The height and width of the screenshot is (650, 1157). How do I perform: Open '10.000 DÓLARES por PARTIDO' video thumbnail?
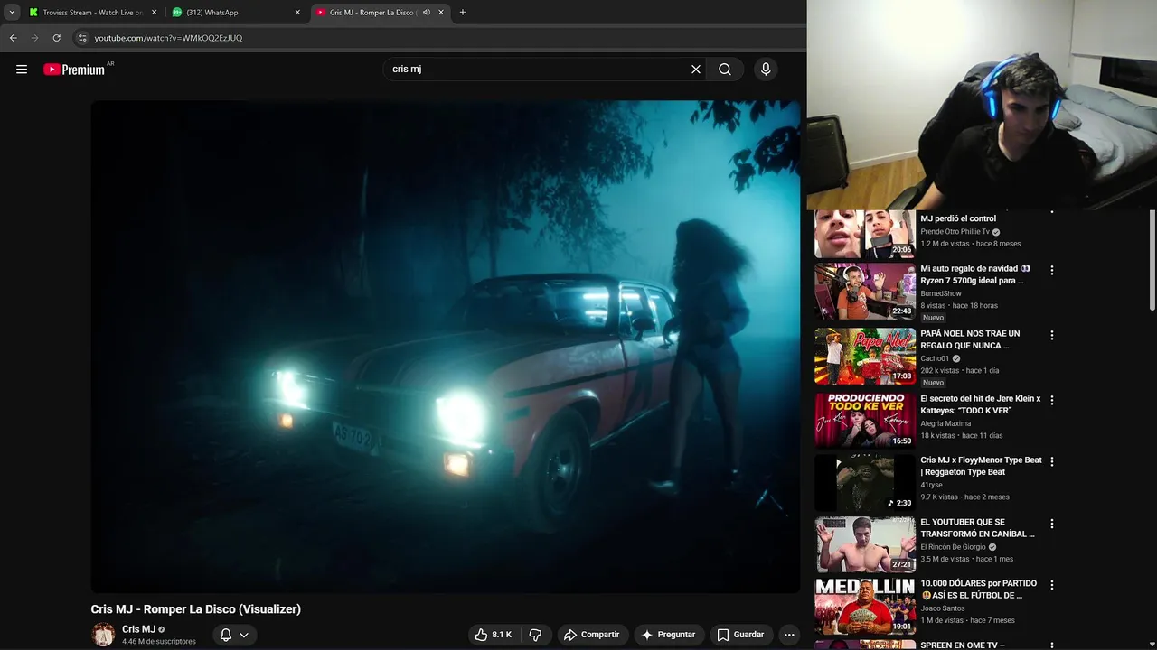(865, 607)
